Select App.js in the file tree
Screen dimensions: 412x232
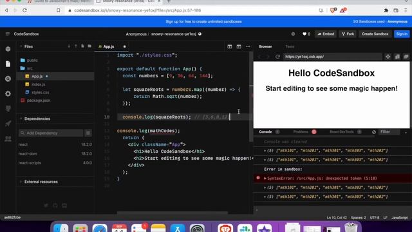[55, 76]
